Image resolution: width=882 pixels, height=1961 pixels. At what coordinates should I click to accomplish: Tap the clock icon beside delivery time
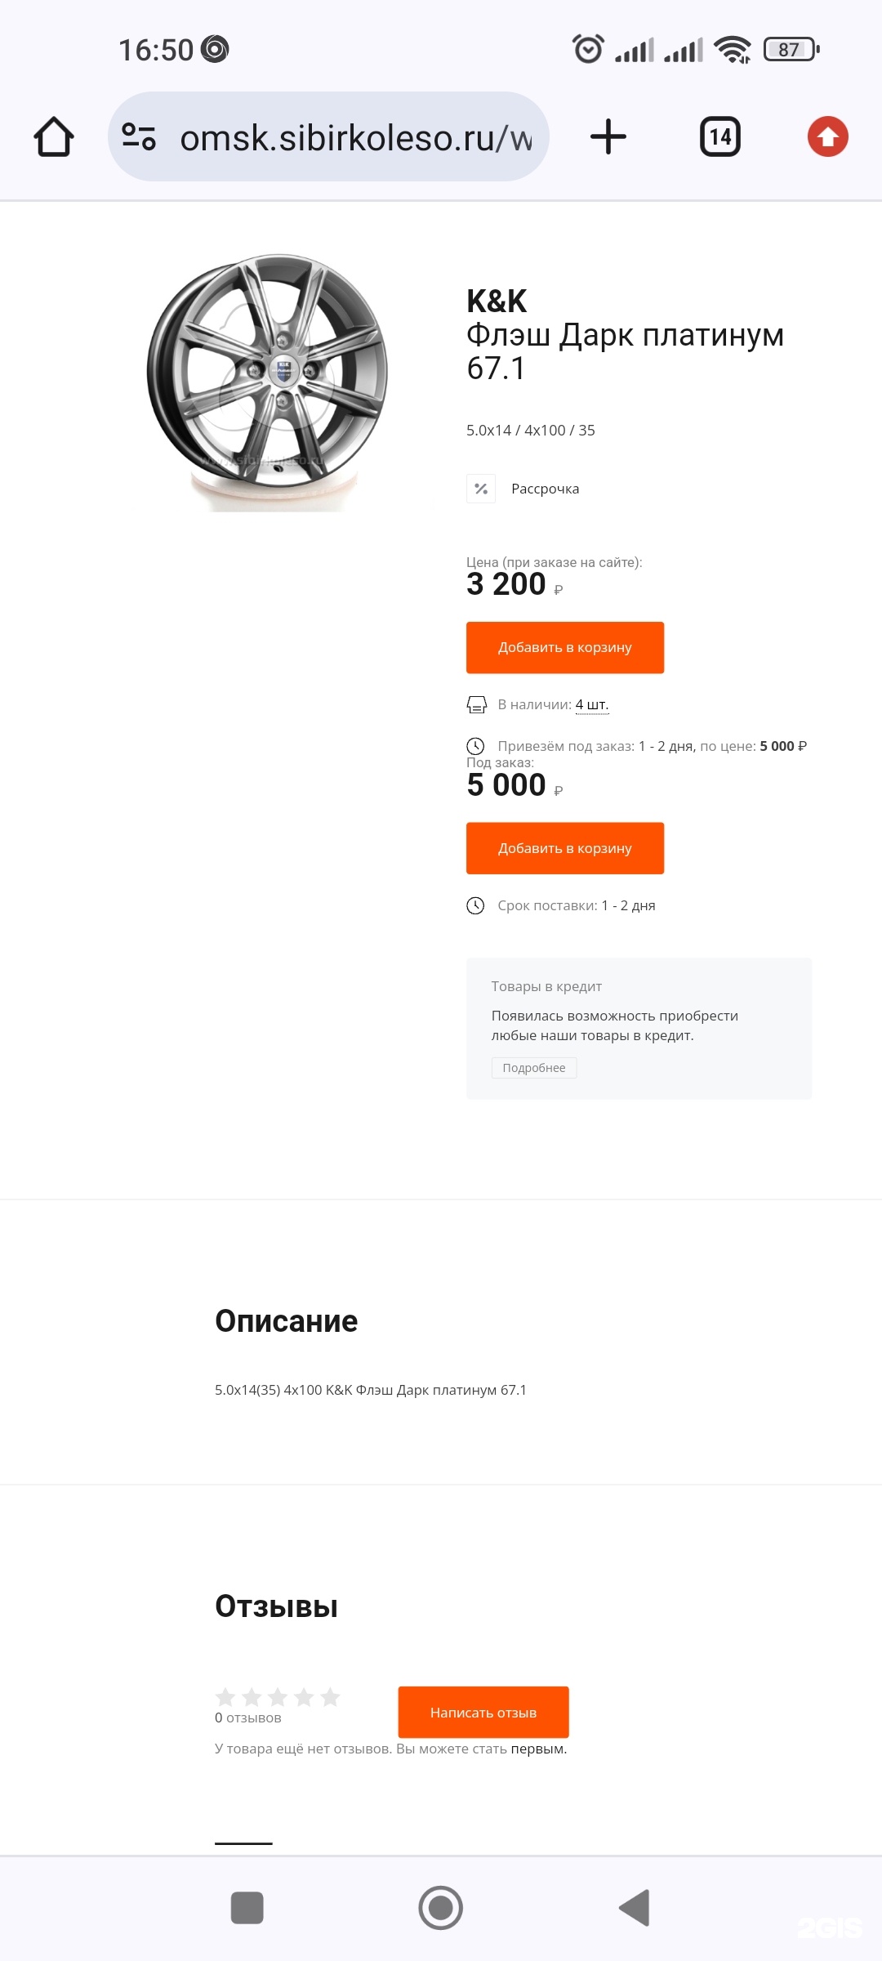[475, 905]
